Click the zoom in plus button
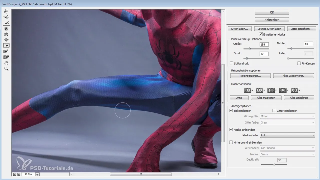Screen dimensions: 320x180 pyautogui.click(x=19, y=174)
